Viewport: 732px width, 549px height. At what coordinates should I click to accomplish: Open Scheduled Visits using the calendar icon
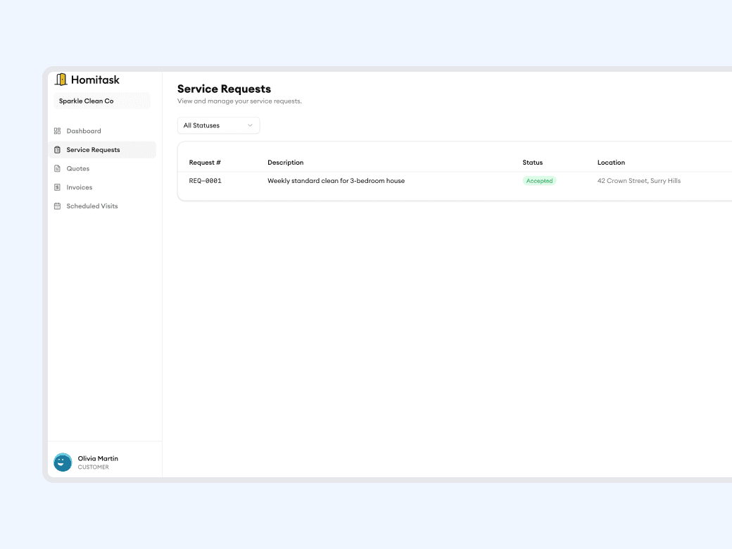pos(58,206)
